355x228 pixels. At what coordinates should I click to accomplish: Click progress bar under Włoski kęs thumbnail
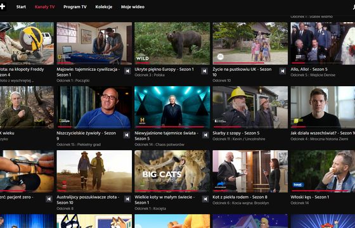pyautogui.click(x=323, y=191)
